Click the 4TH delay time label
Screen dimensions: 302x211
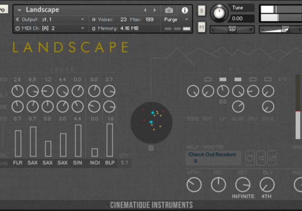click(267, 196)
